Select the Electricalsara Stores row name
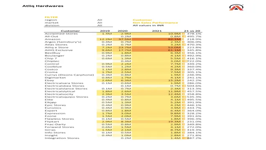The width and height of the screenshot is (266, 150). coord(64,83)
